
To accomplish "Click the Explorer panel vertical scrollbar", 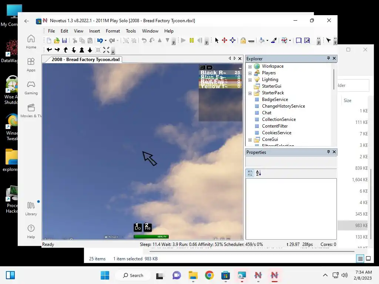I will point(334,80).
